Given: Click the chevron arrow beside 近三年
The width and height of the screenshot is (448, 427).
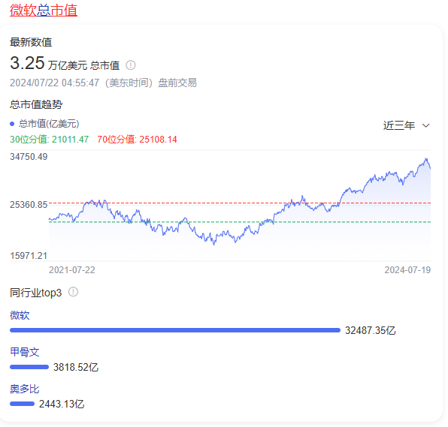Looking at the screenshot, I should pyautogui.click(x=425, y=125).
